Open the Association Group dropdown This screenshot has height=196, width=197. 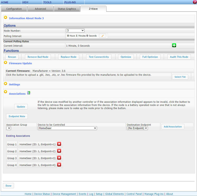click(x=9, y=128)
